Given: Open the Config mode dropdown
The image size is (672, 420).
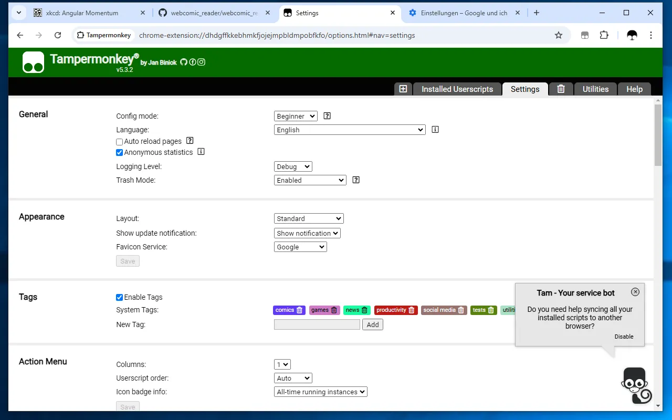Looking at the screenshot, I should click(296, 116).
